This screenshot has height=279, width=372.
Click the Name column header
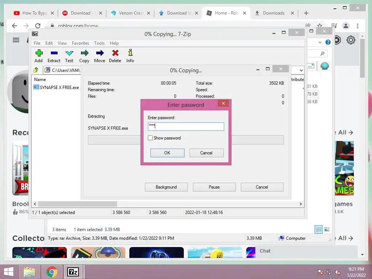click(x=40, y=80)
